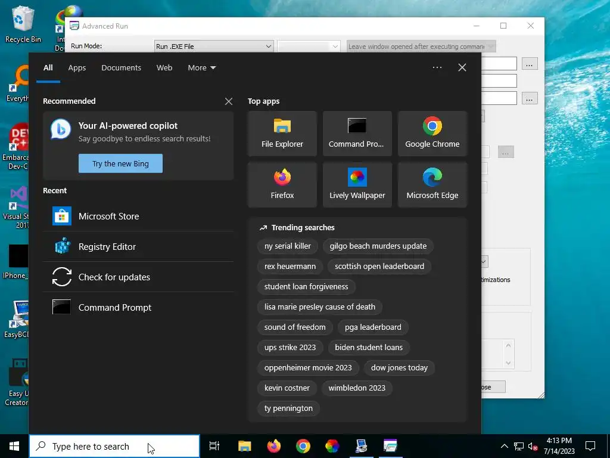Open Lively Wallpaper on the taskbar
610x458 pixels.
(332, 446)
